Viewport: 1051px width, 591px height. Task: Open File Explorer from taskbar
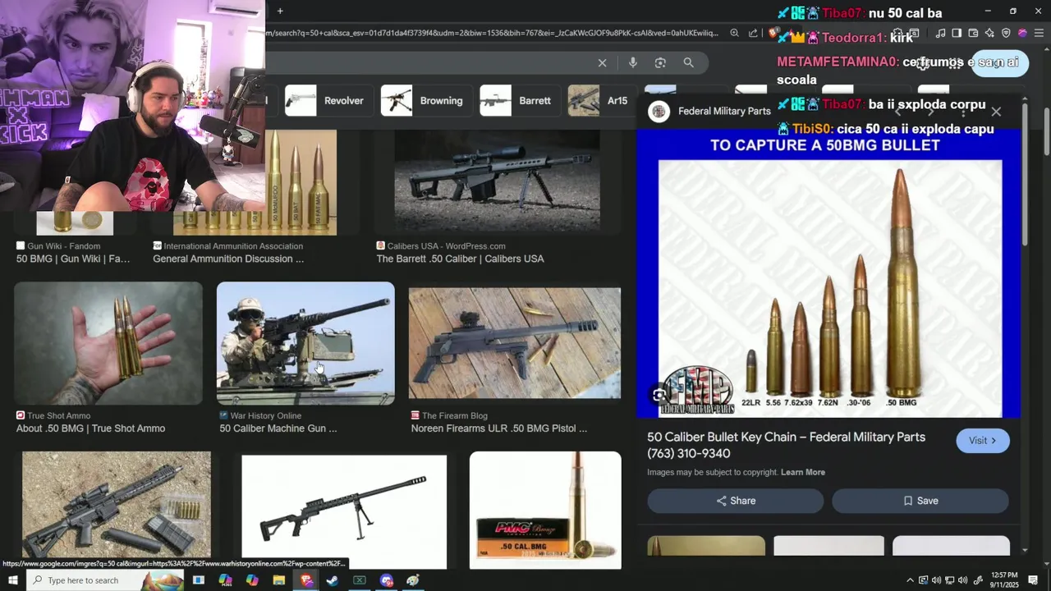[279, 580]
